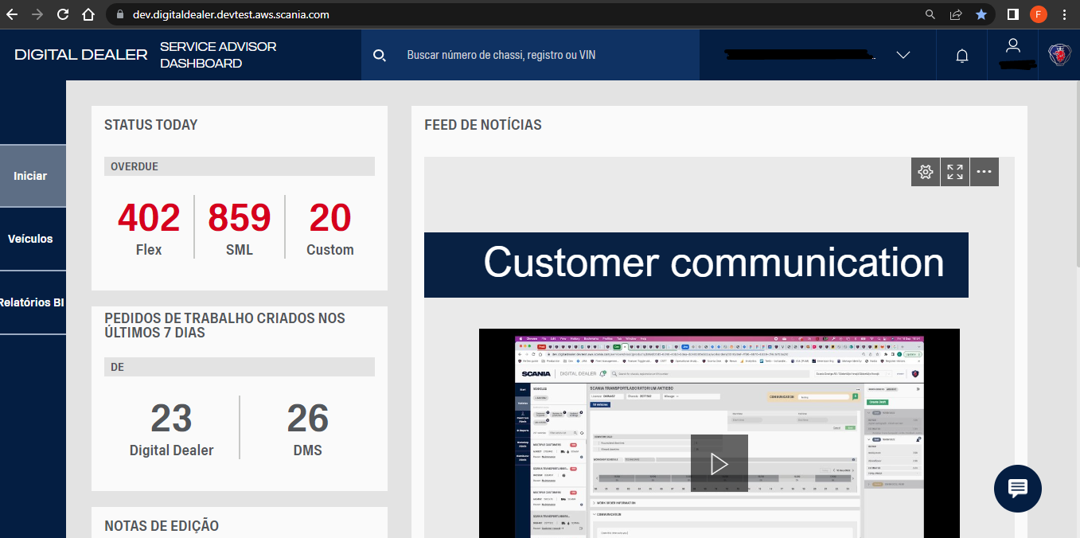Click the address bar URL
The width and height of the screenshot is (1080, 538).
231,14
